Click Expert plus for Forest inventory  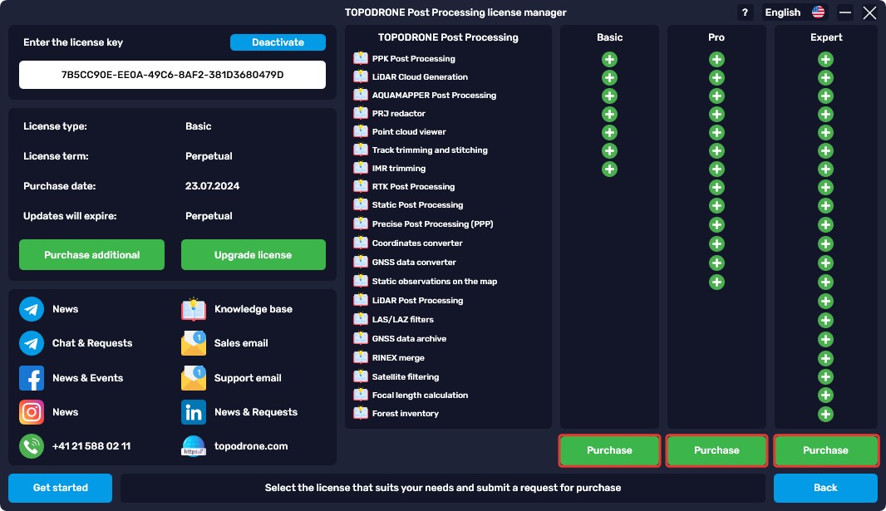coord(825,414)
